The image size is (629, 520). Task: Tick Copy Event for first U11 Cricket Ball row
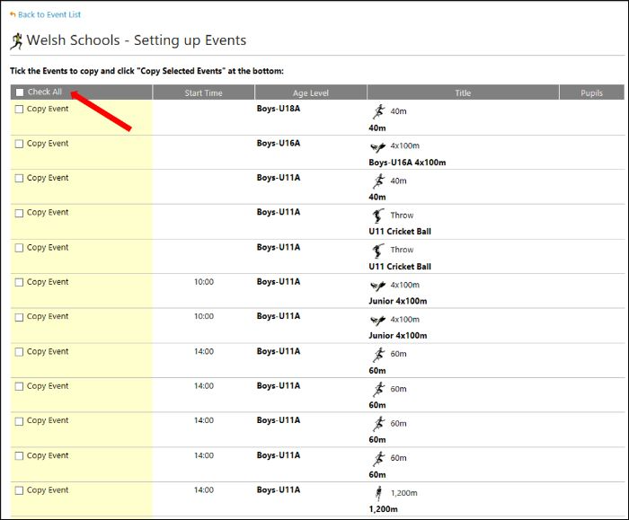point(19,213)
